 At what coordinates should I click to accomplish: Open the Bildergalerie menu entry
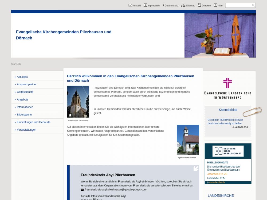click(x=24, y=115)
